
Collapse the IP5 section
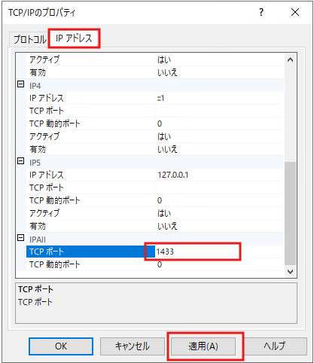[21, 161]
